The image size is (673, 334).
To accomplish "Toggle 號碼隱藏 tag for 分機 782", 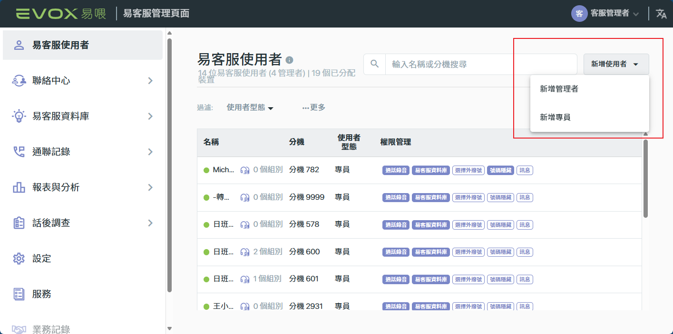I will [500, 170].
